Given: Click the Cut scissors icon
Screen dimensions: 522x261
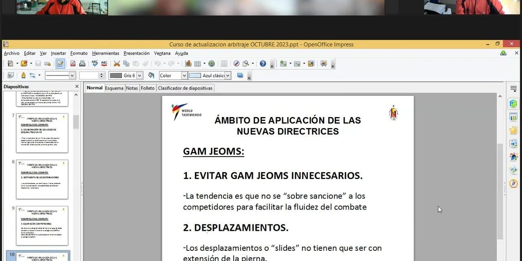Looking at the screenshot, I should click(x=117, y=64).
